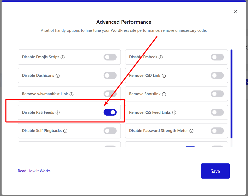
Task: Click info icon next to Remove RSD Link
Action: tap(164, 76)
